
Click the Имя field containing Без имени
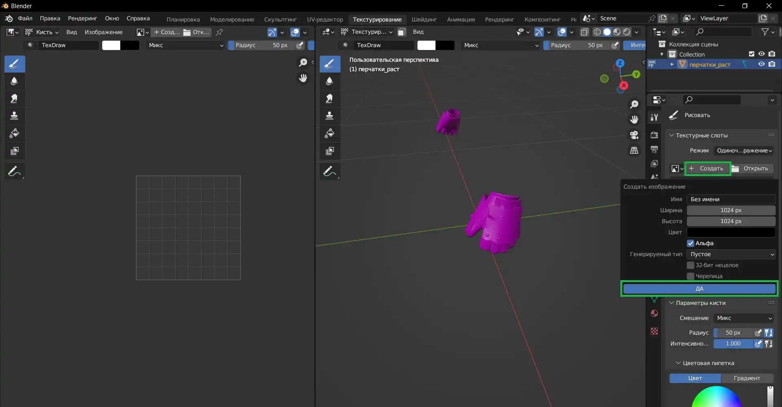click(x=731, y=199)
